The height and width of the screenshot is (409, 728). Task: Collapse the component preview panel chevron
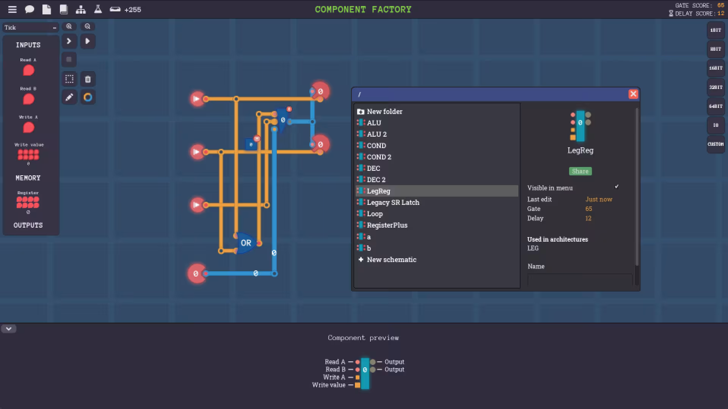click(x=9, y=329)
